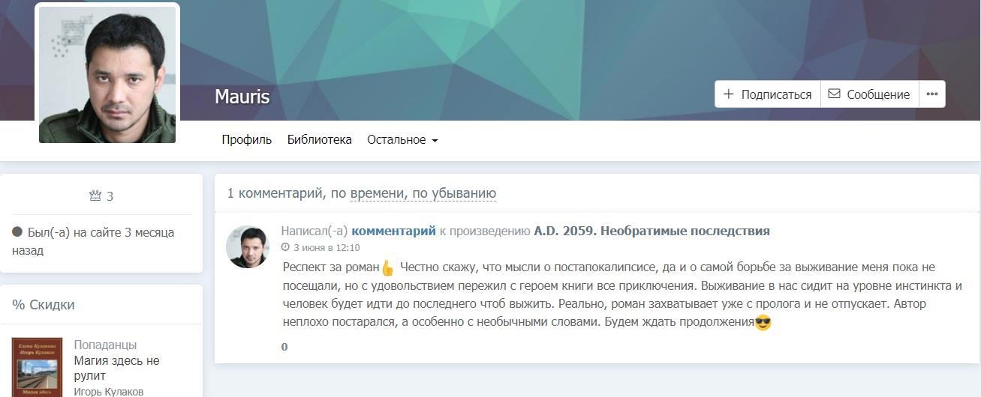Toggle sort order по убыванию
This screenshot has height=397, width=981.
click(454, 193)
